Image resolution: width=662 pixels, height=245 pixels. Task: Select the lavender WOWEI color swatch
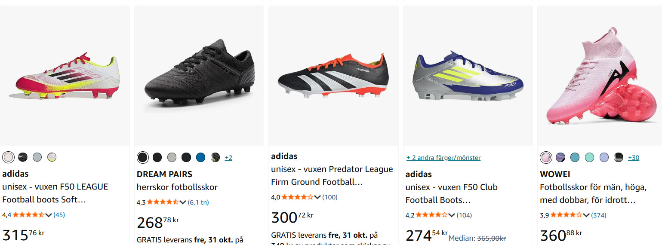[604, 157]
